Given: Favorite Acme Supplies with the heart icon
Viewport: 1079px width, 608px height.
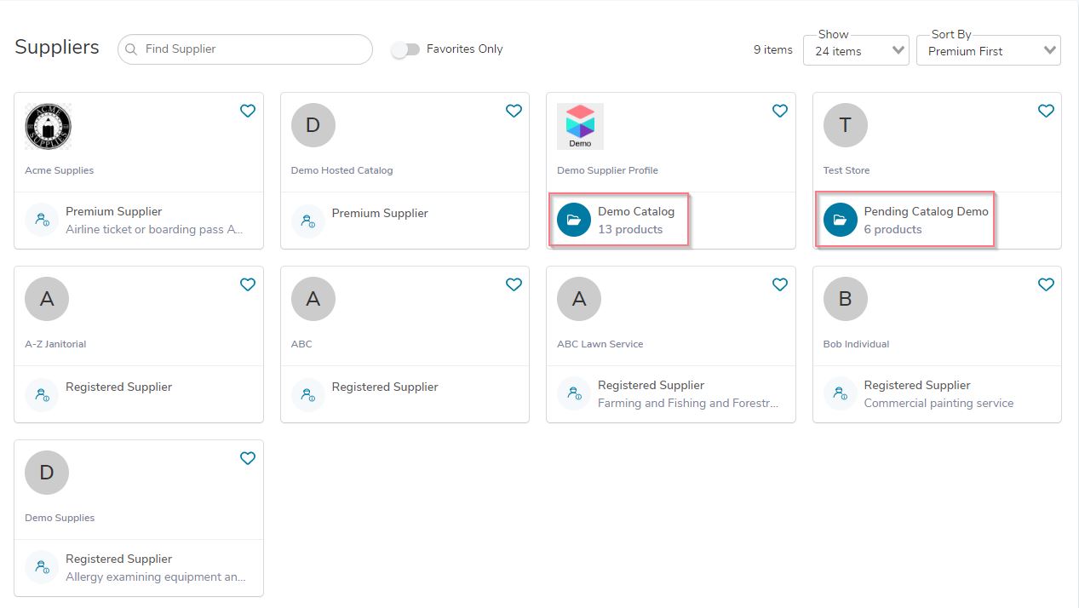Looking at the screenshot, I should coord(248,111).
